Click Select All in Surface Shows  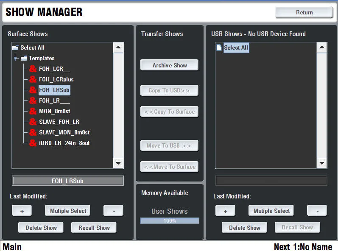32,47
